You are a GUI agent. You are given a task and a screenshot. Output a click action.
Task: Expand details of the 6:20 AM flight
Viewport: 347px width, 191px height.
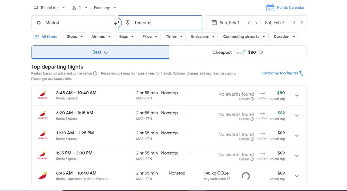pyautogui.click(x=297, y=115)
